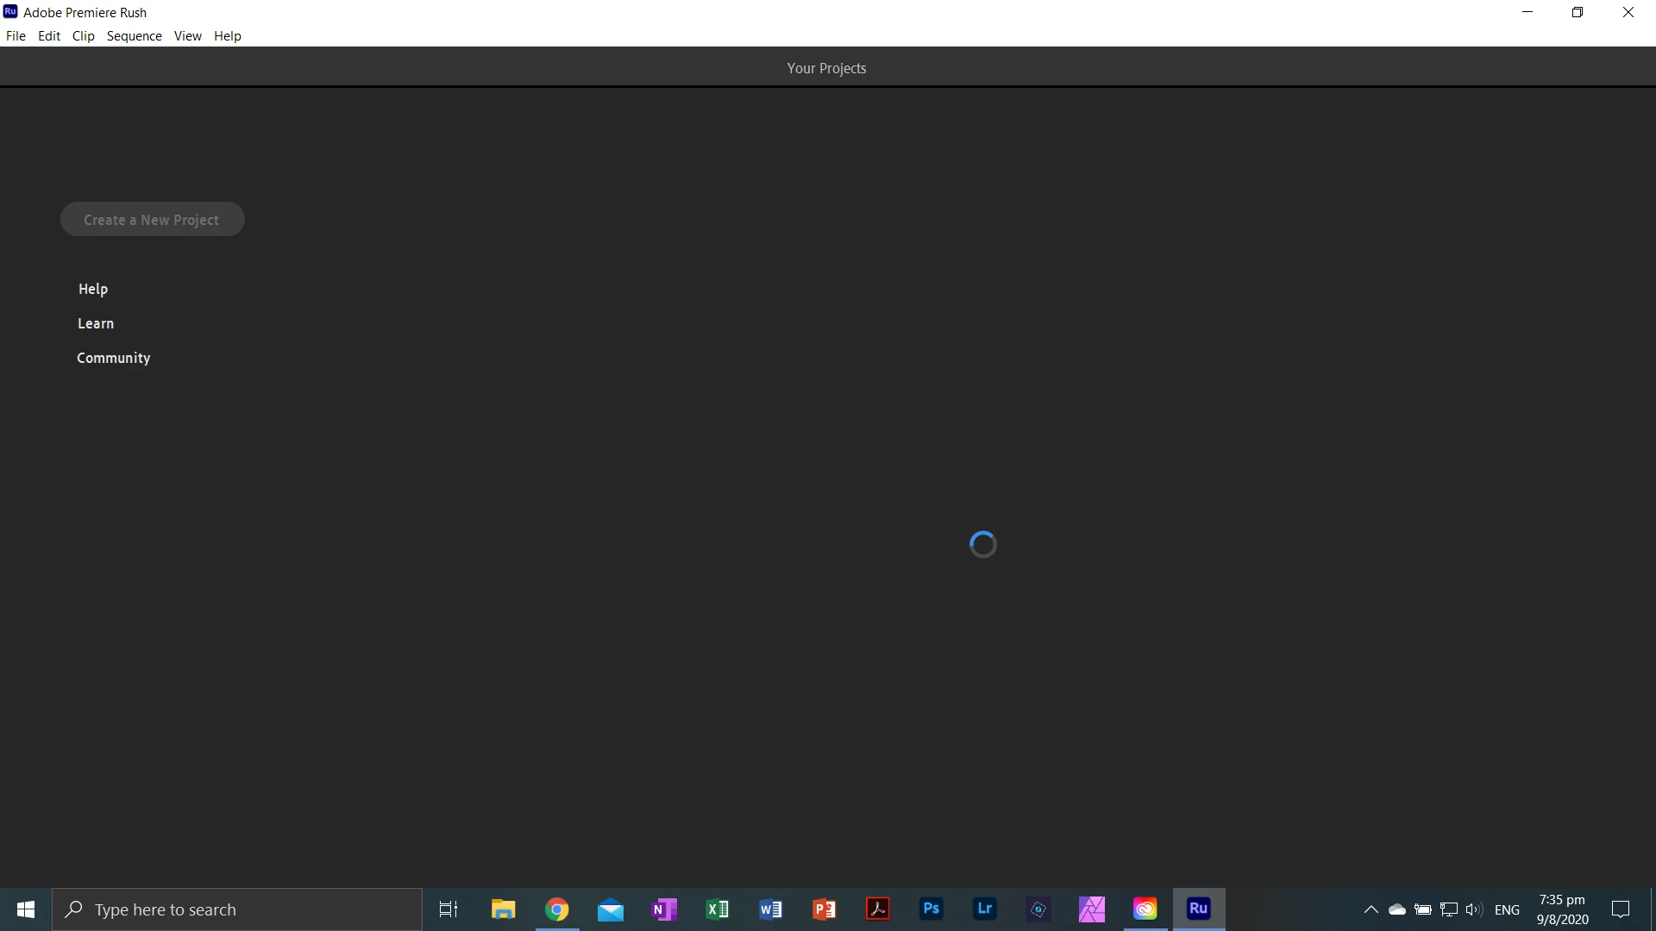Open the Help link in sidebar
Screen dimensions: 1656x931
pos(93,289)
